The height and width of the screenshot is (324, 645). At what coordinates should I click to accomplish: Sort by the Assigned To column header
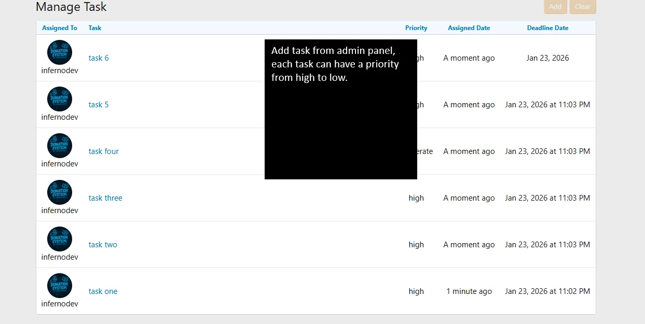point(60,28)
